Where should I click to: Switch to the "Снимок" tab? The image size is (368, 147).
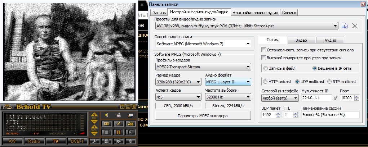tap(289, 13)
